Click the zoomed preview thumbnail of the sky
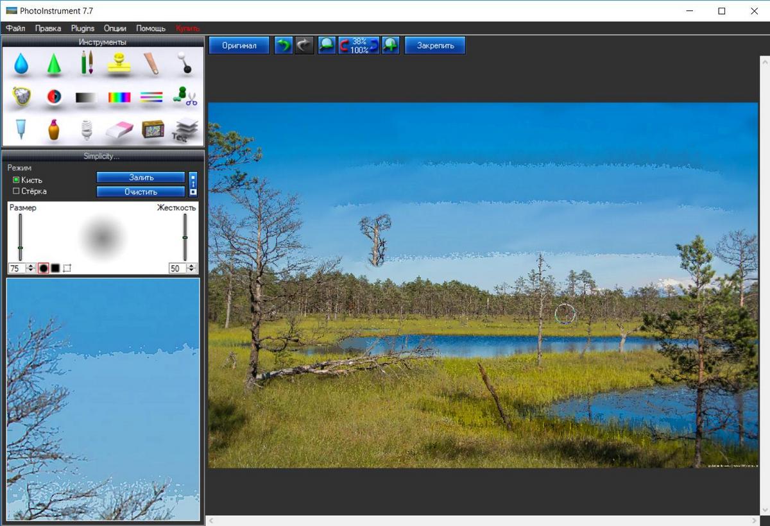Image resolution: width=770 pixels, height=526 pixels. pos(103,399)
